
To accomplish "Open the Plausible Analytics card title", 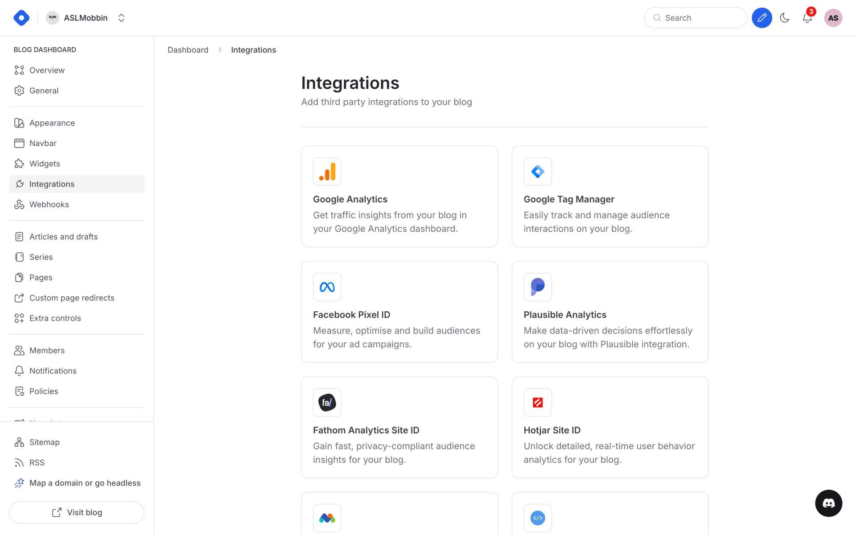I will 565,315.
